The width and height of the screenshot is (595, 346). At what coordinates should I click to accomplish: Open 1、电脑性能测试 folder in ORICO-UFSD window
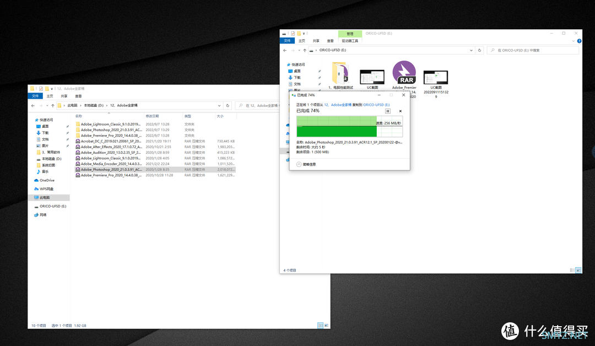point(341,76)
